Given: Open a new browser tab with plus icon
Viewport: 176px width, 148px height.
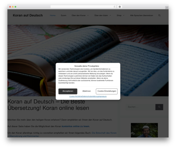Looking at the screenshot, I should coord(167,8).
